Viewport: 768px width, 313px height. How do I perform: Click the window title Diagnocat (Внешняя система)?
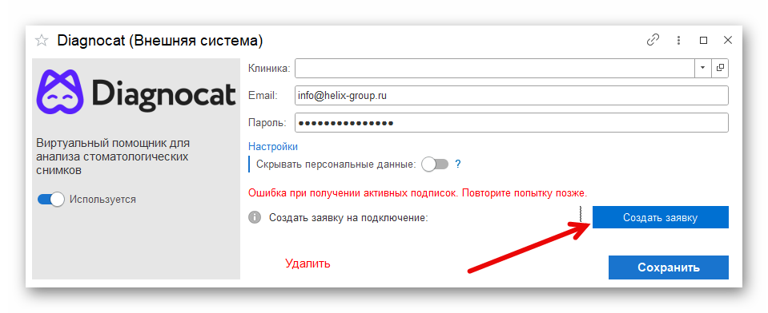(160, 41)
